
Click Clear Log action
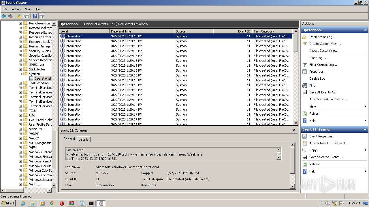(x=317, y=58)
